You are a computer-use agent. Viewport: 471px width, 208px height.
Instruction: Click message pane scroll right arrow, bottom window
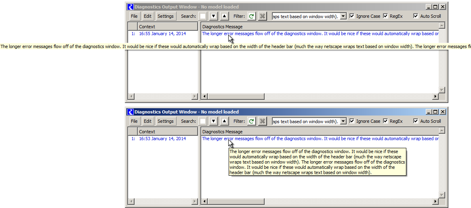435,202
